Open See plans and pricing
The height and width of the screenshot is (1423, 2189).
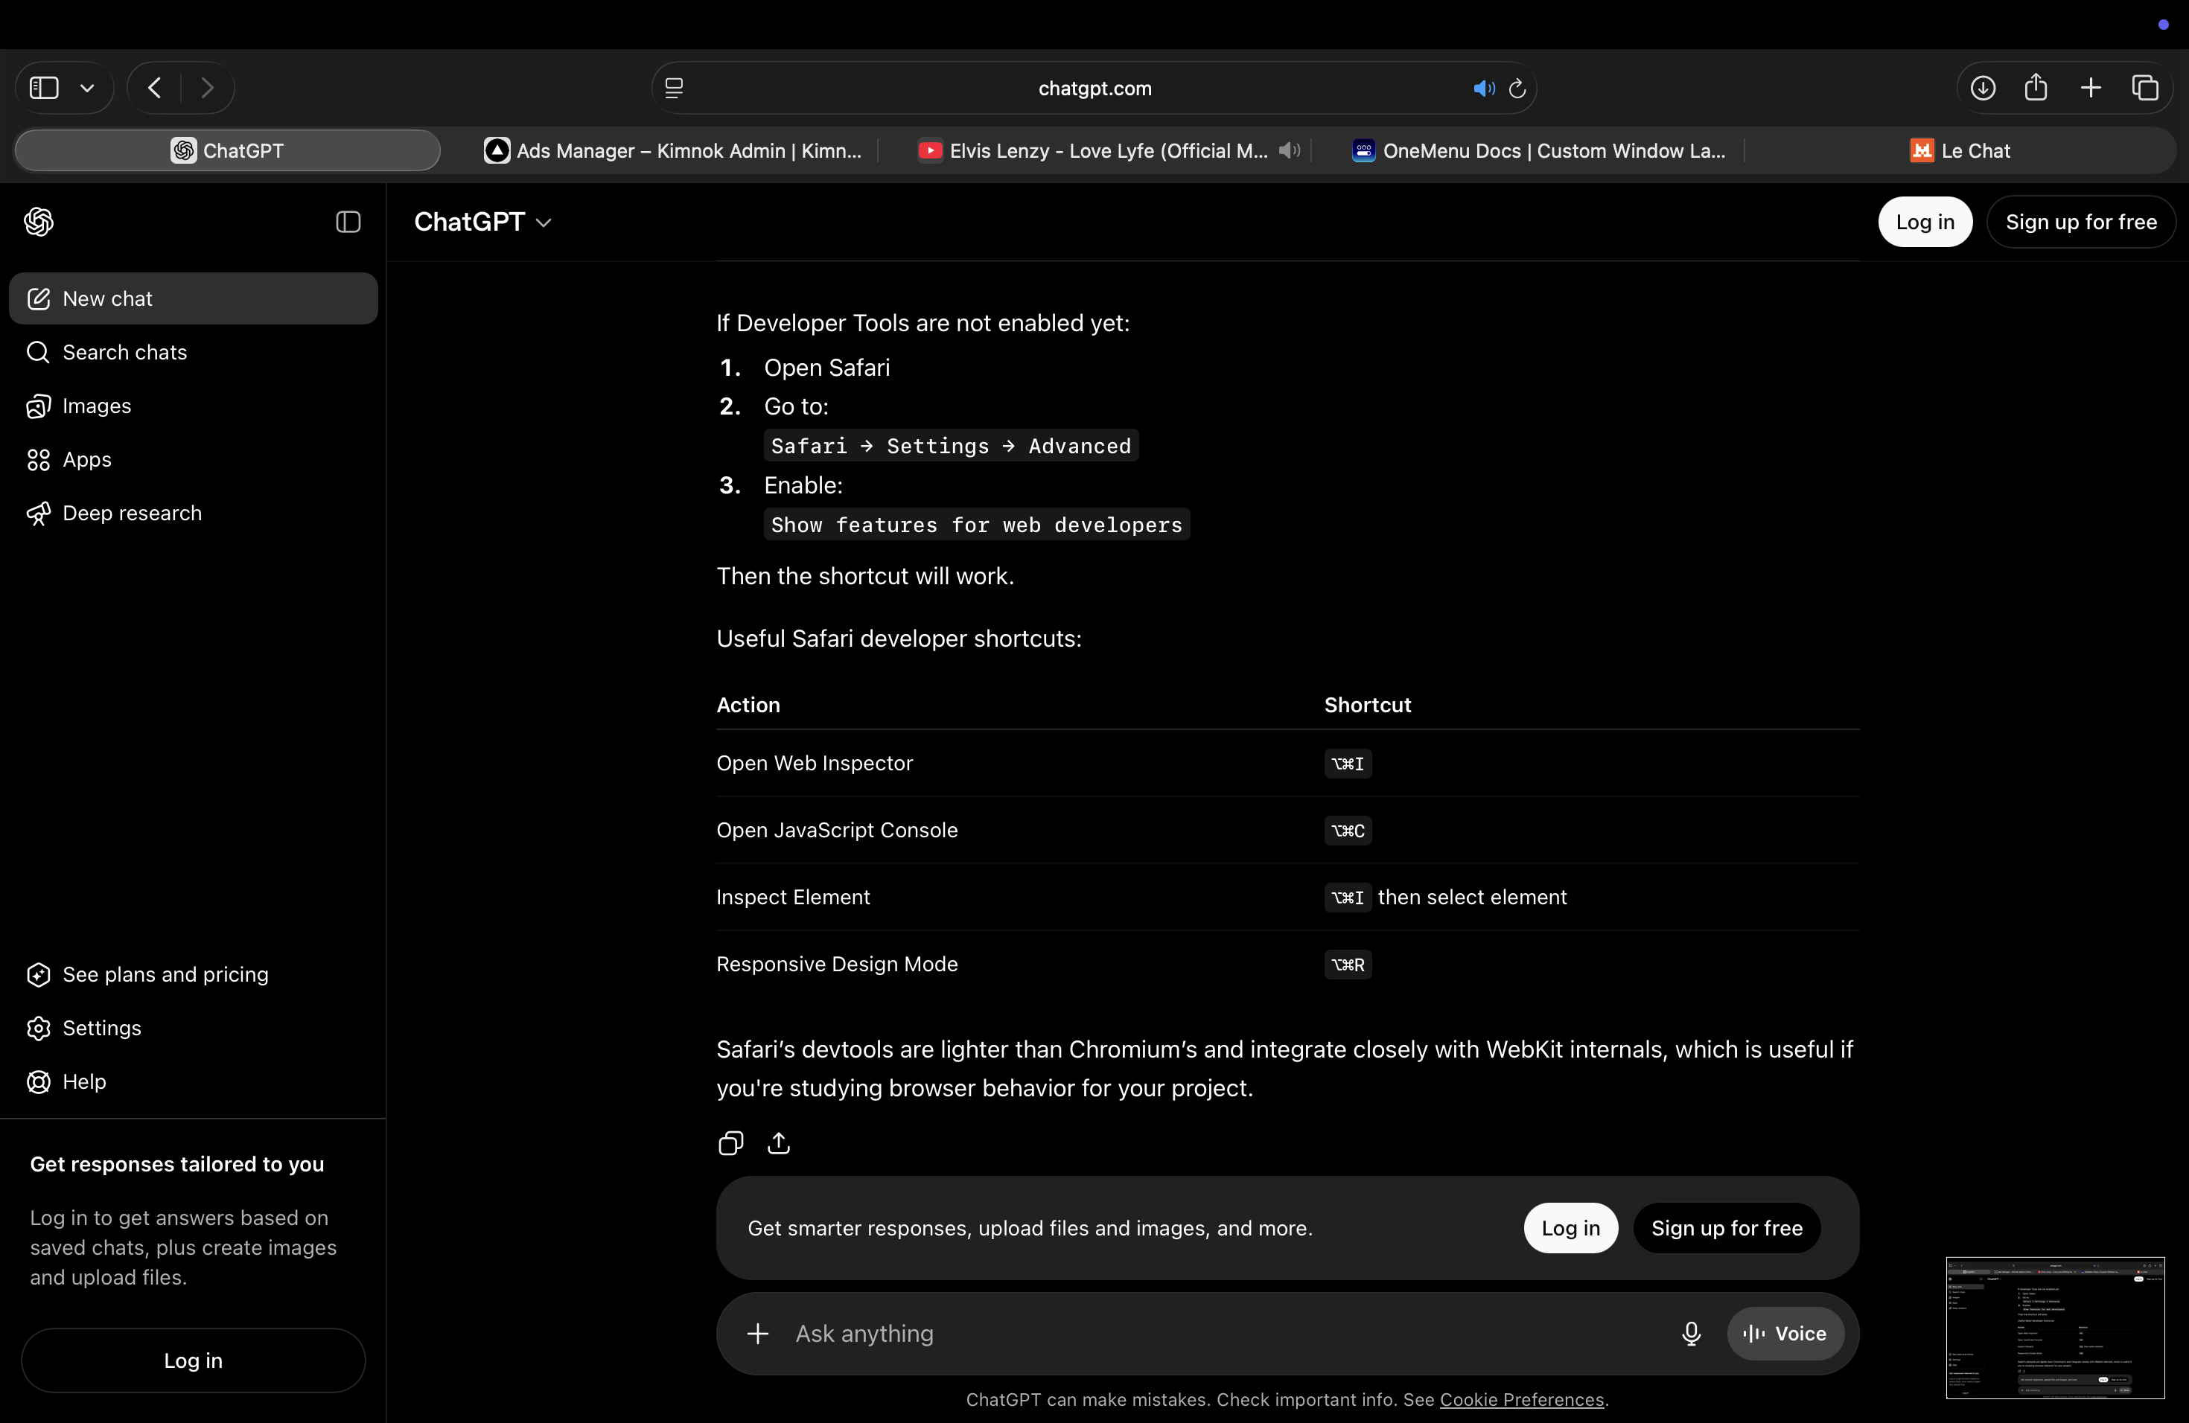coord(193,974)
